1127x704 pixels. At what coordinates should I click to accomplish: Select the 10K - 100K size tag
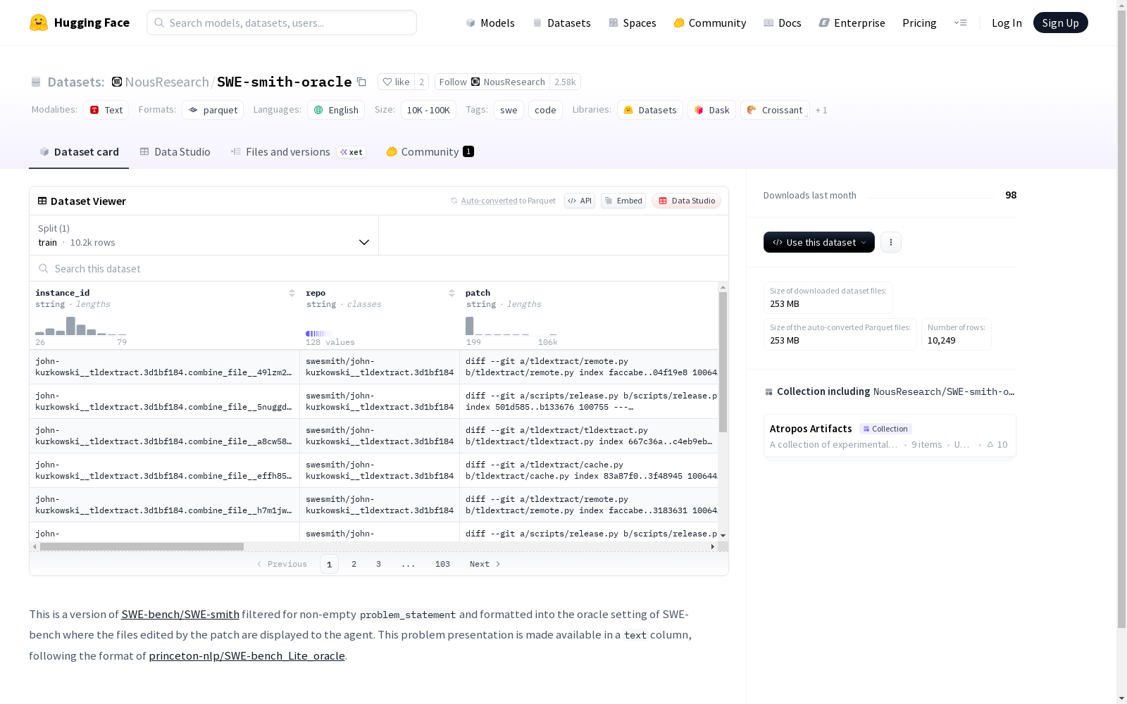428,110
